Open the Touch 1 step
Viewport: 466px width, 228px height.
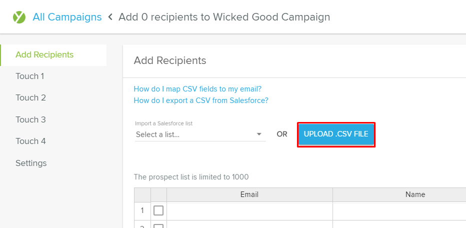point(29,76)
